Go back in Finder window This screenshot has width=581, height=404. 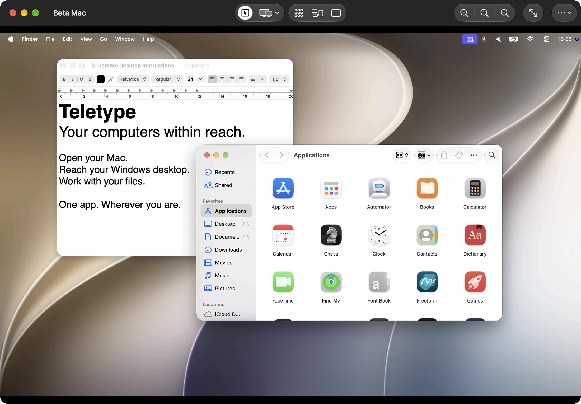(267, 155)
